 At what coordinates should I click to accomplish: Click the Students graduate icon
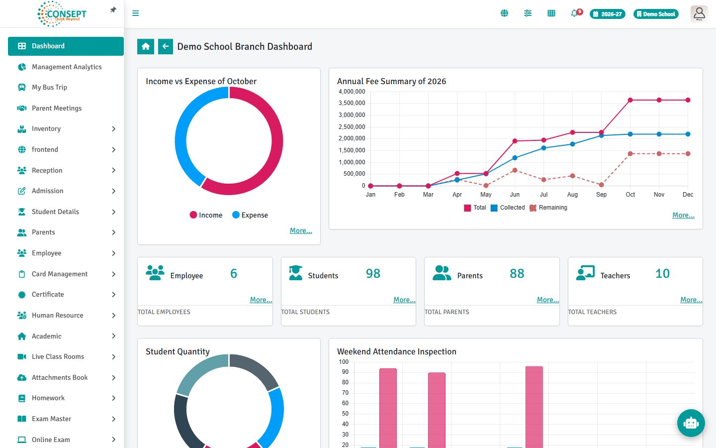point(296,273)
